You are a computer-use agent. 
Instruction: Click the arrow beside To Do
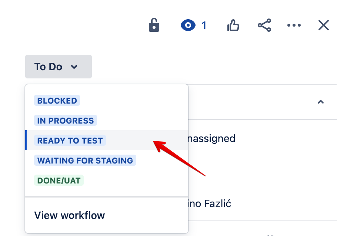click(x=74, y=67)
